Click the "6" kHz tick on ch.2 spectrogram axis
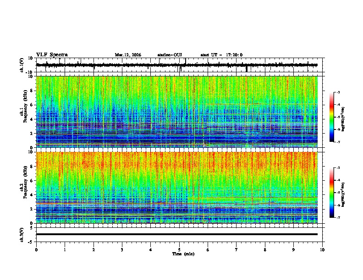363x280 pixels. click(32, 180)
